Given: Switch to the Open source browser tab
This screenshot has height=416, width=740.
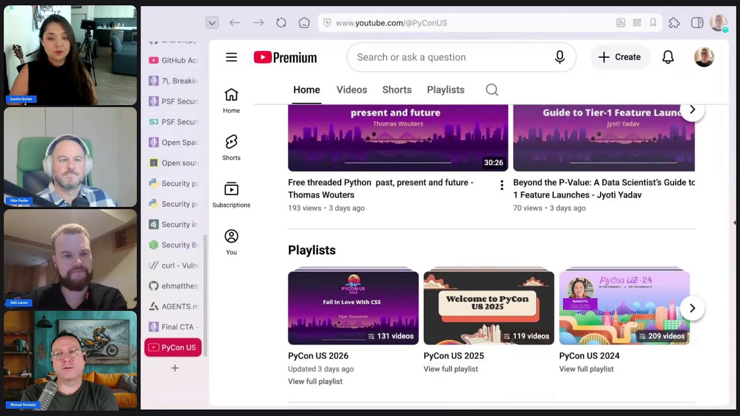Looking at the screenshot, I should pyautogui.click(x=173, y=163).
